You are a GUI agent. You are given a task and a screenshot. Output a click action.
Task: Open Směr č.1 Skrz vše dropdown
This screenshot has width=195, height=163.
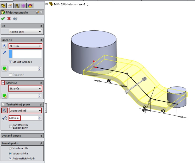(25, 46)
